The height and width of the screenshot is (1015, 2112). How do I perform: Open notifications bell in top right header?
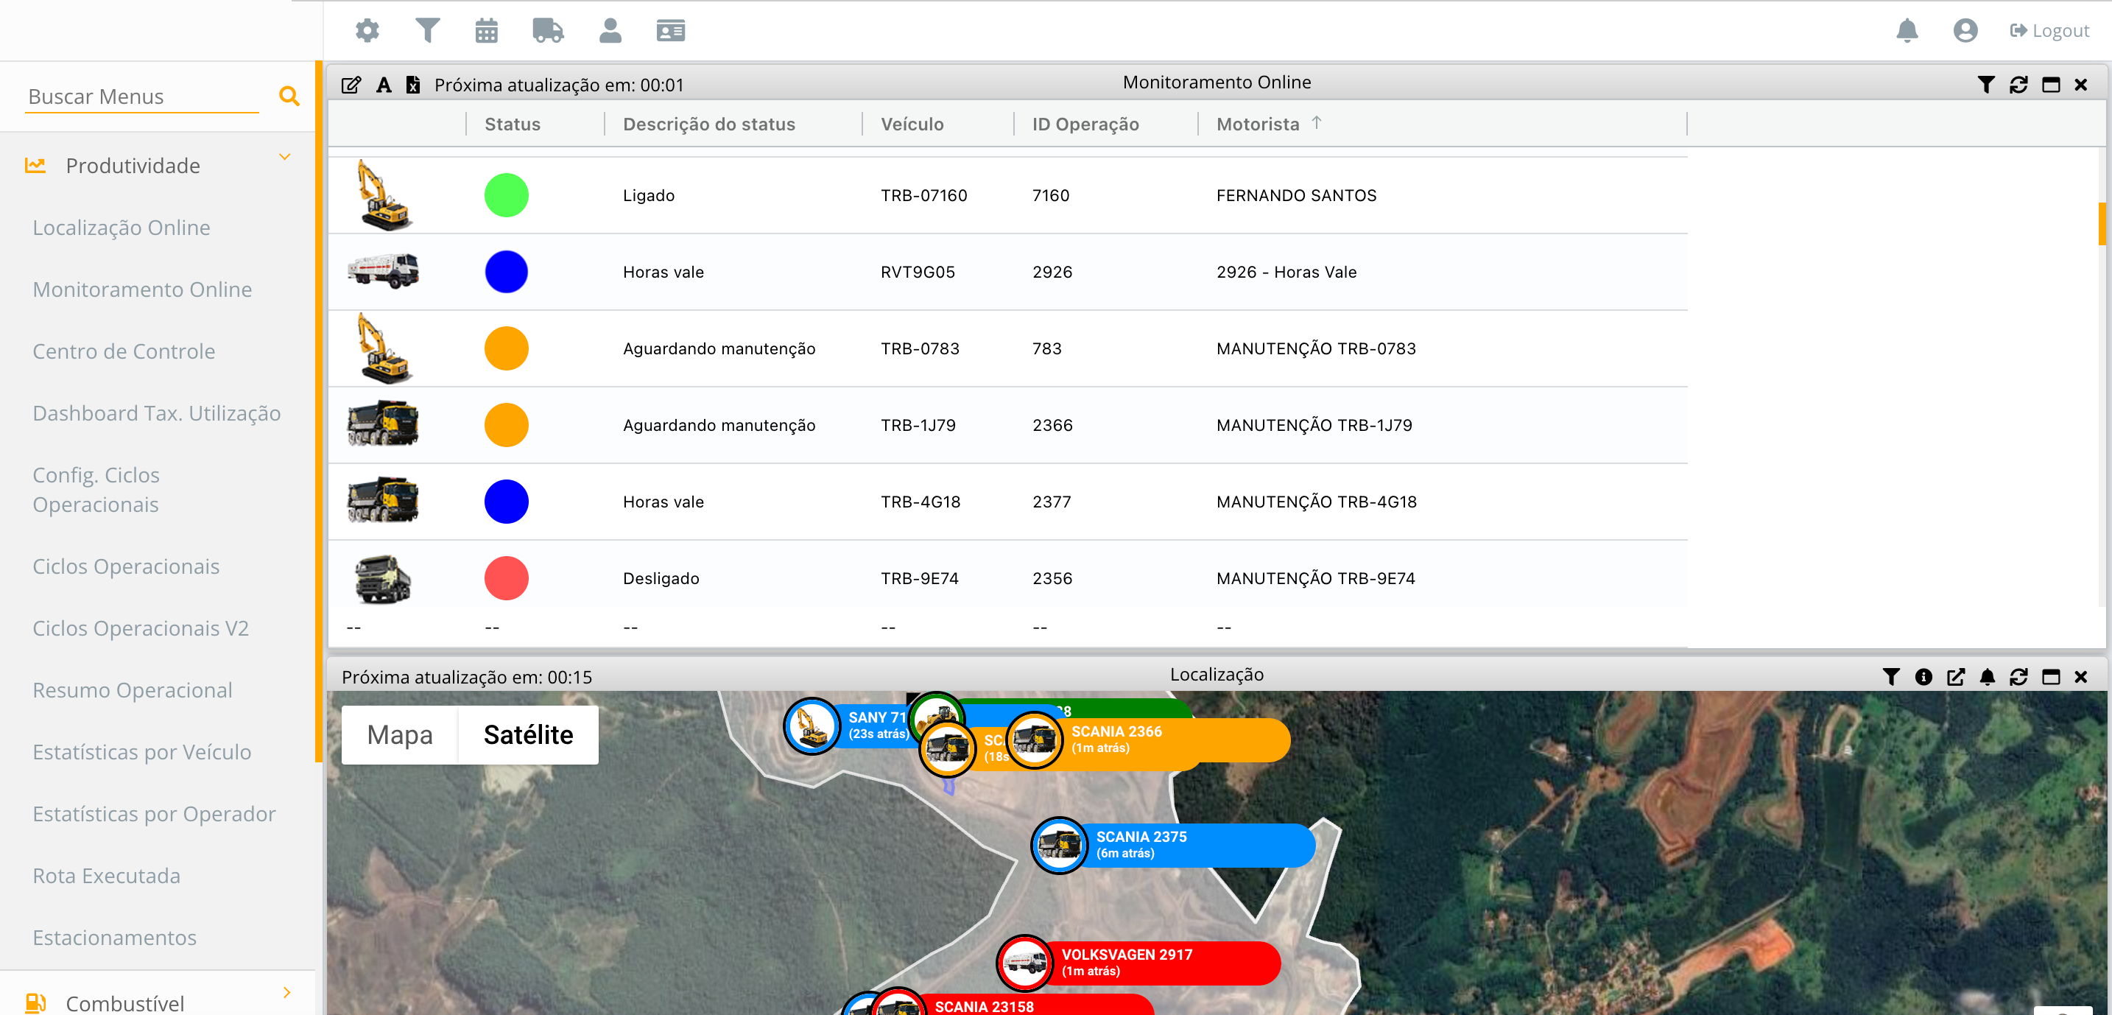coord(1907,30)
